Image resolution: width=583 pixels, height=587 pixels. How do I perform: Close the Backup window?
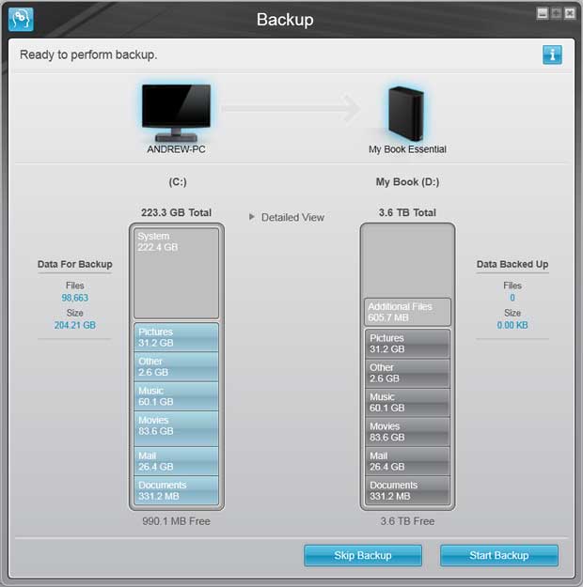coord(569,13)
